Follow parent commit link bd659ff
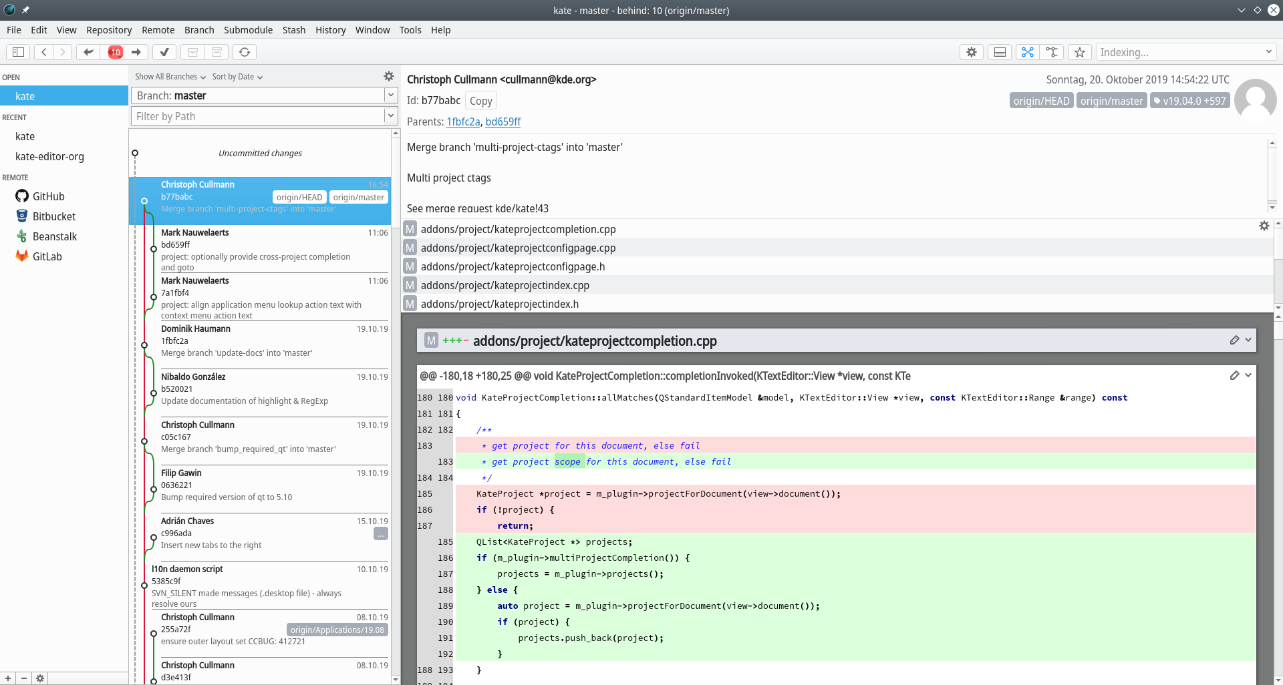The height and width of the screenshot is (685, 1283). click(x=503, y=122)
